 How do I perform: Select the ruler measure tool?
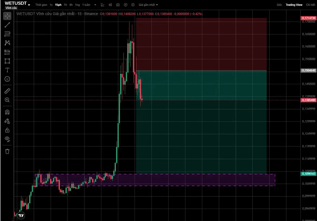[x=7, y=91]
